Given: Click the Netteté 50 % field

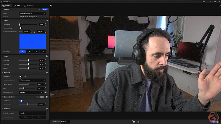Looking at the screenshot, I should tap(41, 68).
